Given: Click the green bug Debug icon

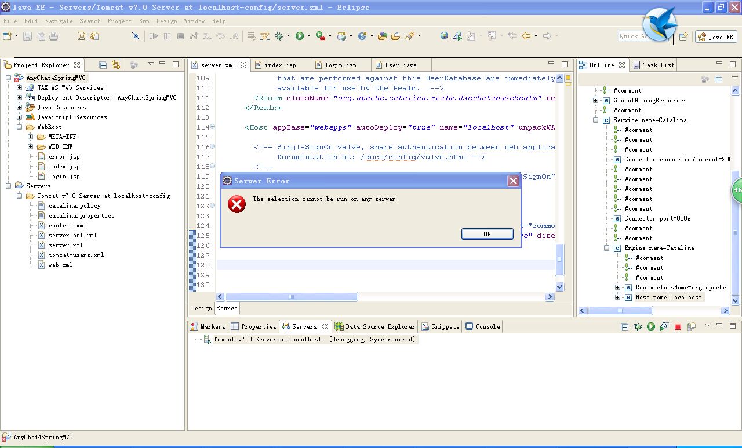Looking at the screenshot, I should pos(279,36).
